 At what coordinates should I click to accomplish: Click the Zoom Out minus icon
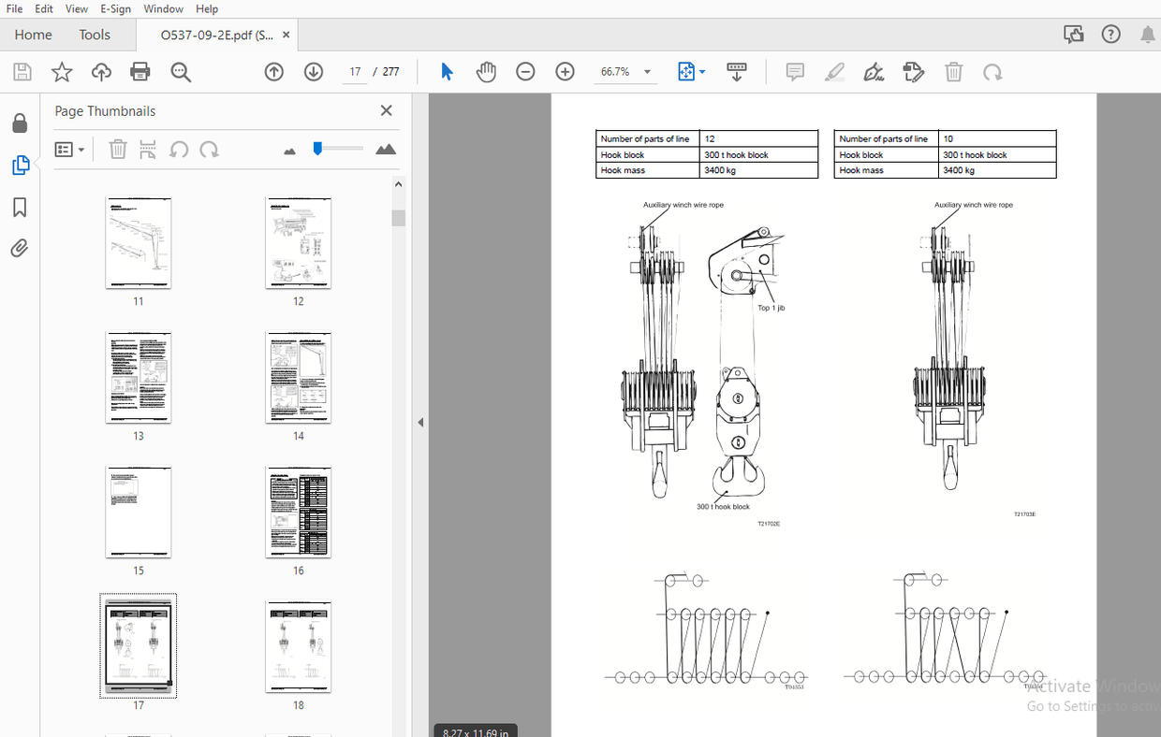pyautogui.click(x=525, y=72)
